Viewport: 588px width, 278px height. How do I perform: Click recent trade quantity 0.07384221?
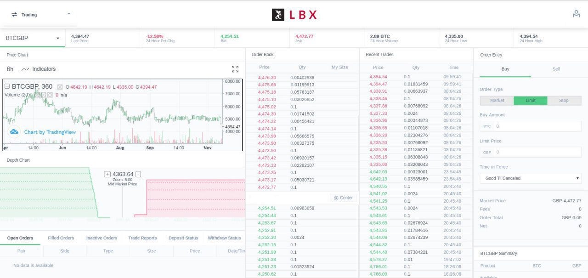click(416, 252)
